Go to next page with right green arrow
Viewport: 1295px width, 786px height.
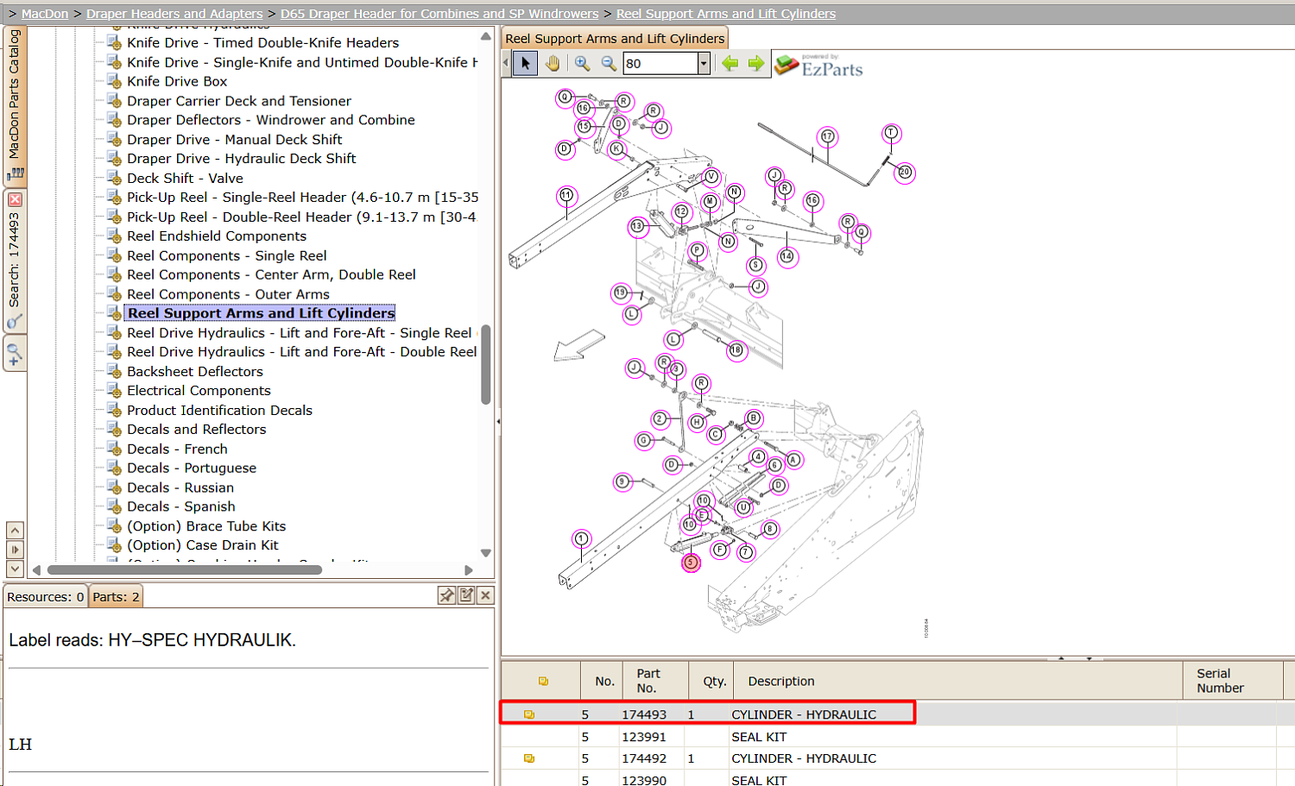coord(756,63)
